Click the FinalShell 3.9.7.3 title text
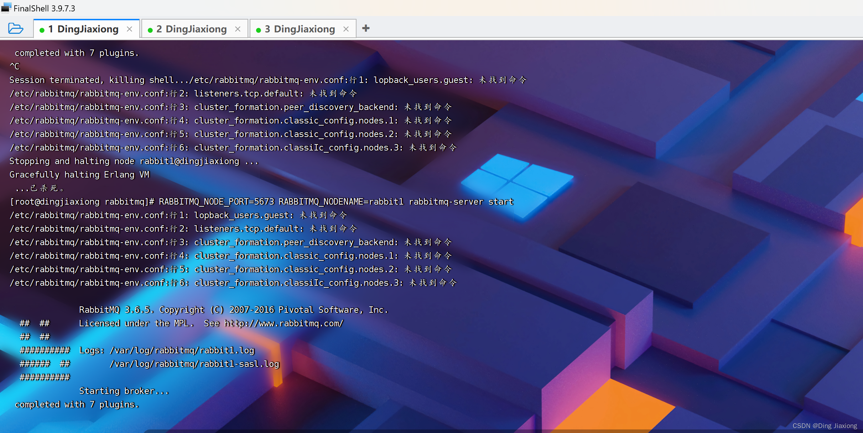Screen dimensions: 863x433 pos(44,8)
